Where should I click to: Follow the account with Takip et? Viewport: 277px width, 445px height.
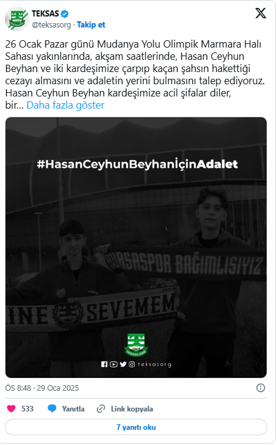coord(91,25)
